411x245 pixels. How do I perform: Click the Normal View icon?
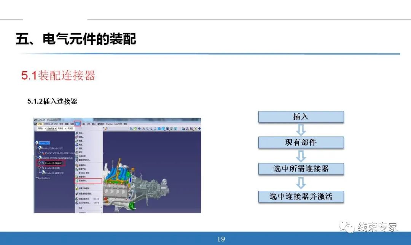pyautogui.click(x=155, y=129)
